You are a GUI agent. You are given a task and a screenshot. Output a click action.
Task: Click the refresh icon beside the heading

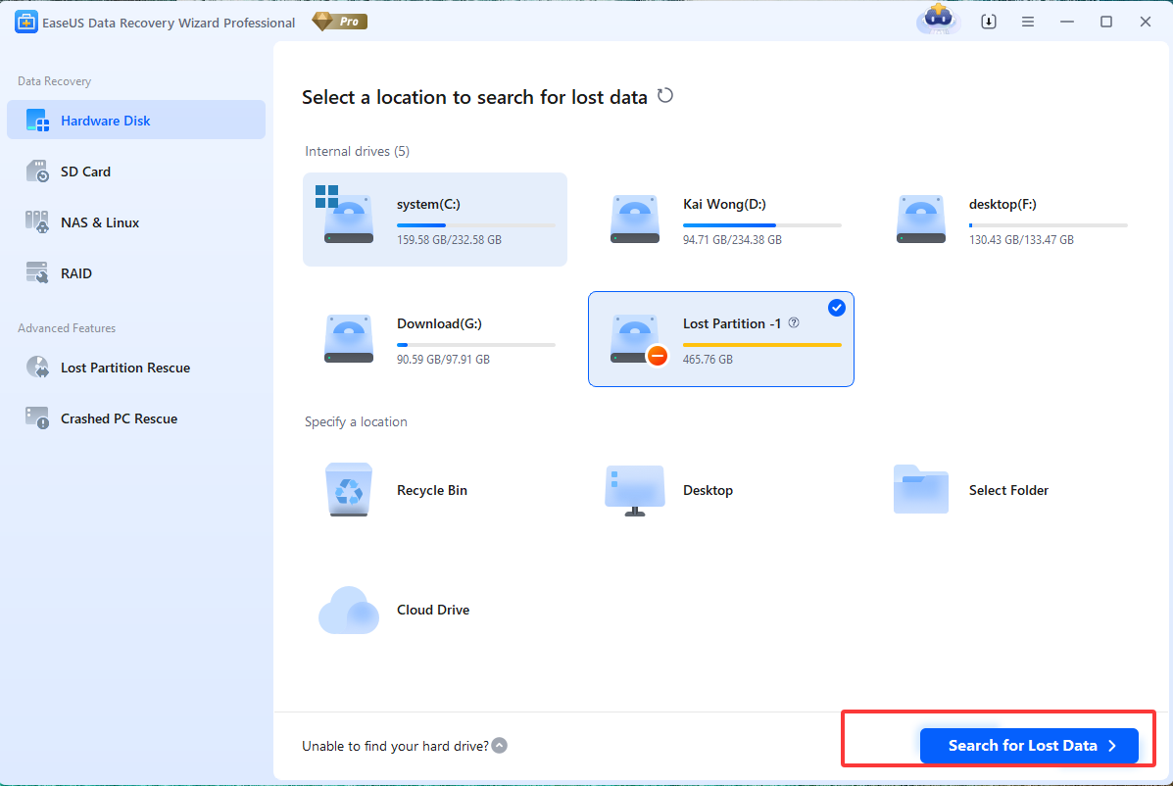(665, 96)
